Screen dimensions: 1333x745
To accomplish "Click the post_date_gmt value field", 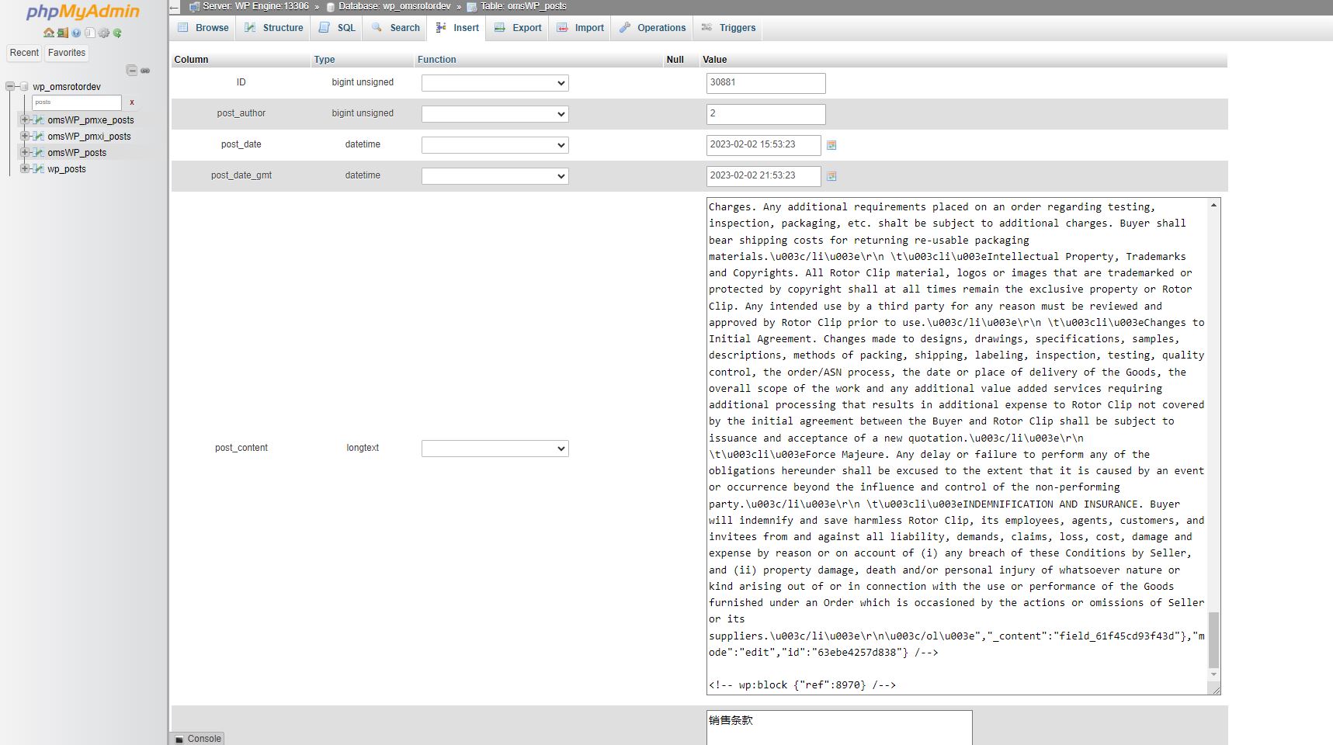I will [x=764, y=176].
